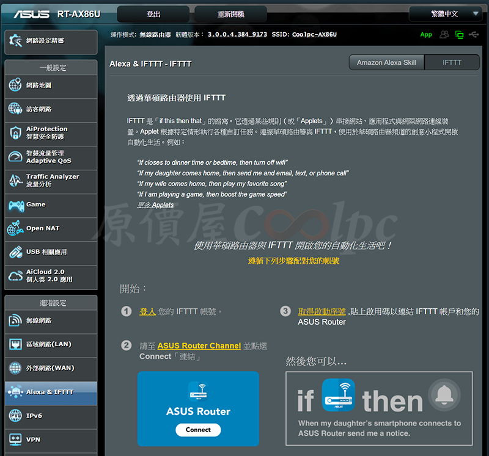Open Wireless settings icon
The height and width of the screenshot is (456, 489).
(15, 320)
